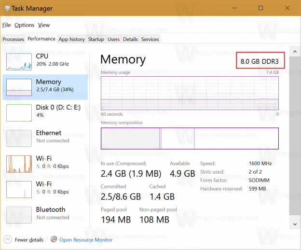Click the 60 seconds graph axis label

(111, 114)
